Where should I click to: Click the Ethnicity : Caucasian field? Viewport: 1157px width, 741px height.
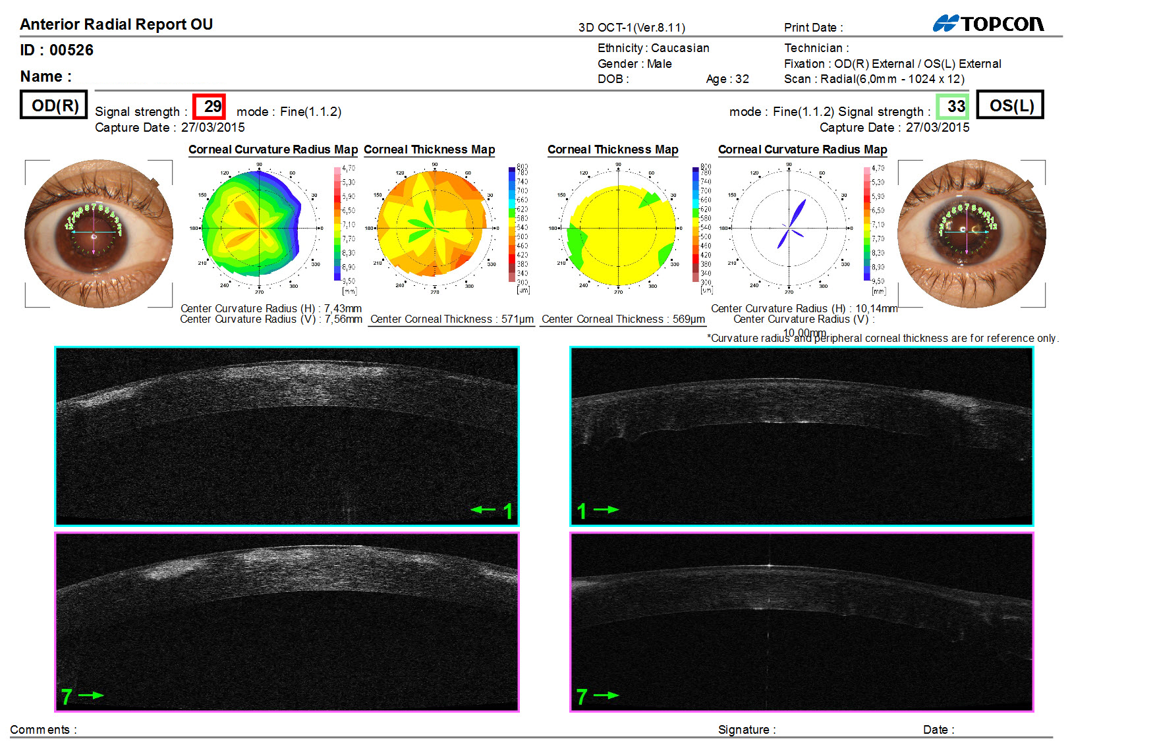(654, 48)
